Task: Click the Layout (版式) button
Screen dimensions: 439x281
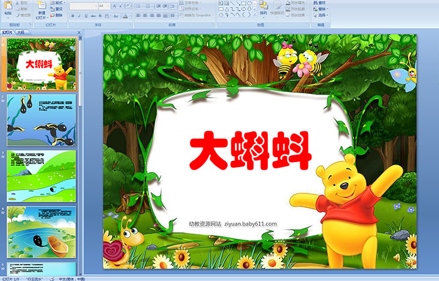Action: pyautogui.click(x=58, y=3)
